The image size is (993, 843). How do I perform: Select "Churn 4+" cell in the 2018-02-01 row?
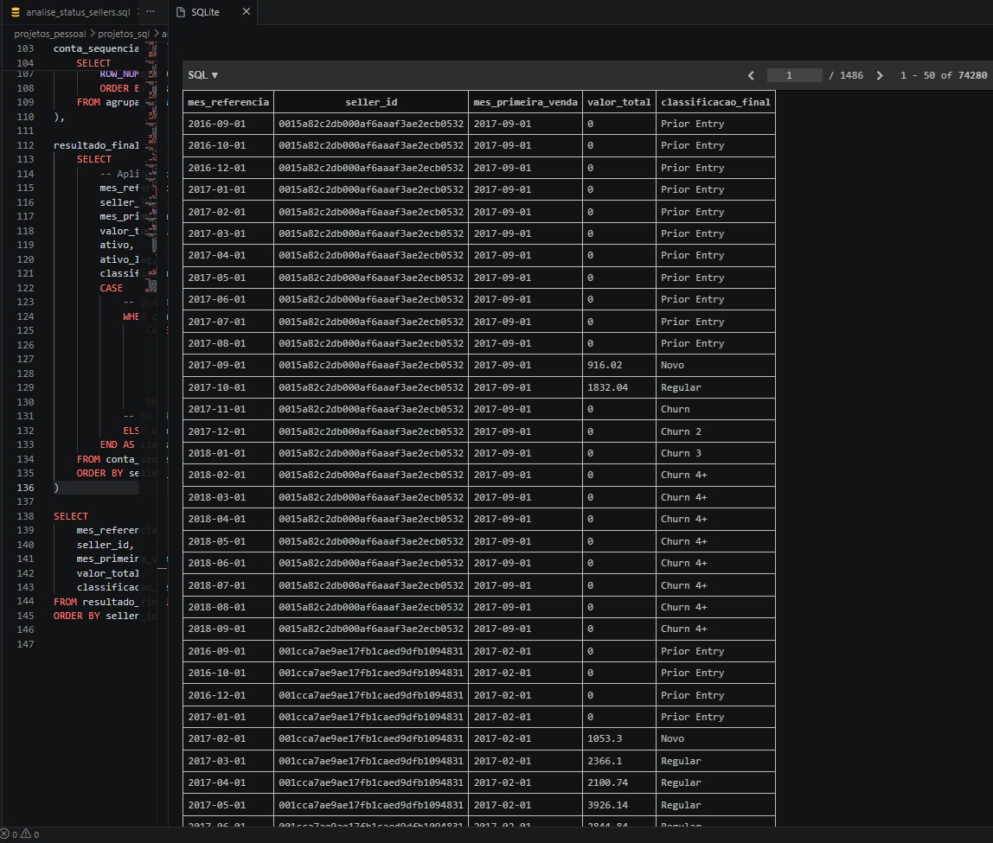[715, 476]
